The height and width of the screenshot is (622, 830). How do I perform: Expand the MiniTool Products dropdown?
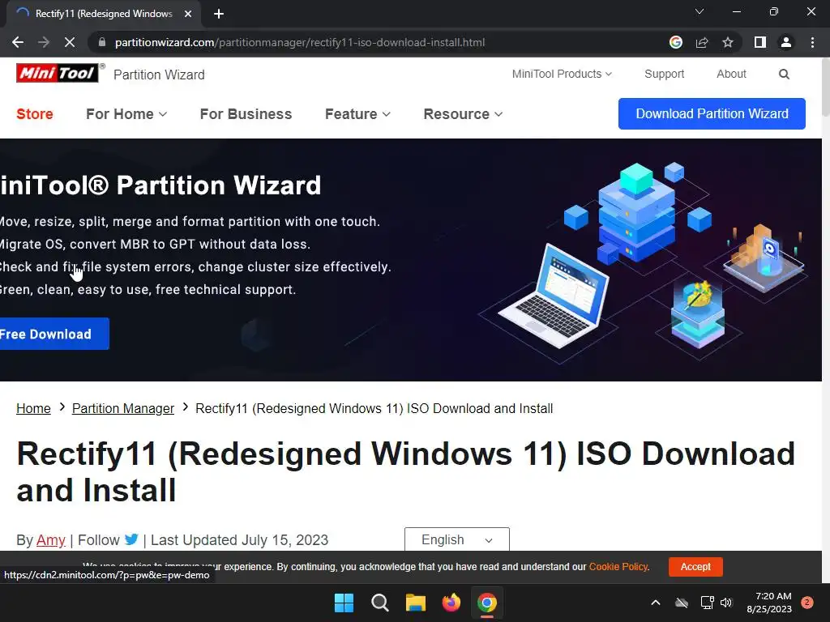[x=562, y=74]
